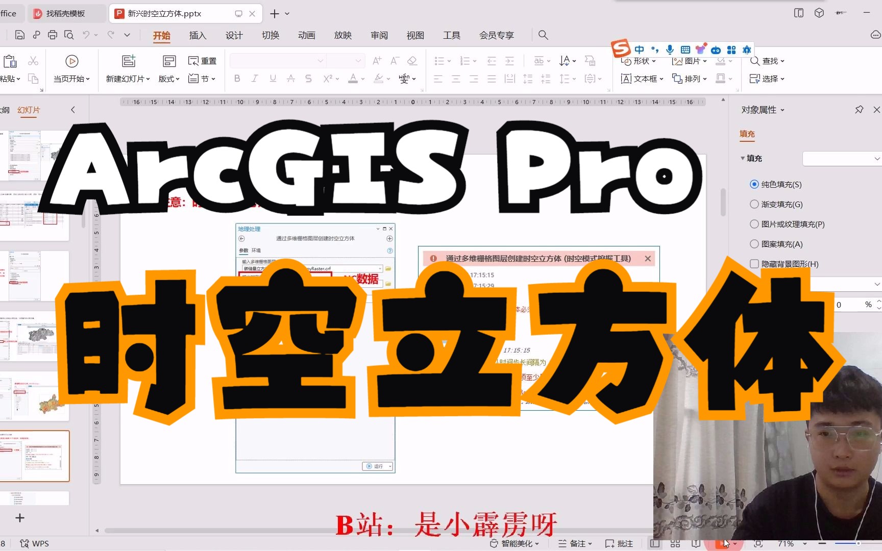The width and height of the screenshot is (882, 551).
Task: Open the 设计 tab
Action: click(234, 35)
